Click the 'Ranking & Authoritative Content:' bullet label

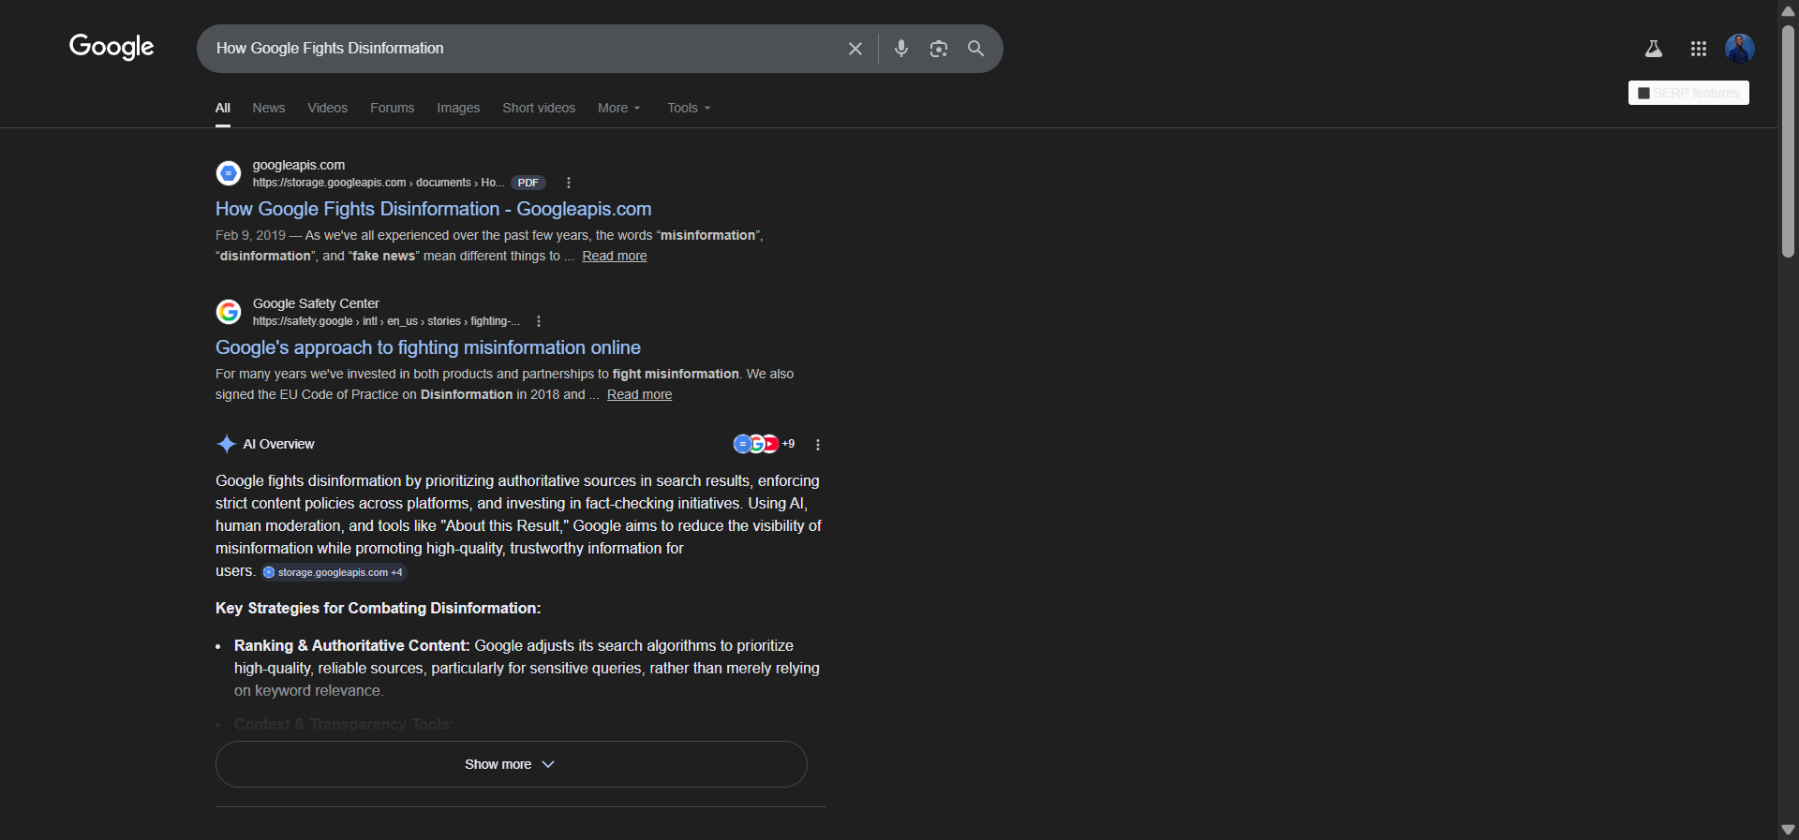pos(352,645)
